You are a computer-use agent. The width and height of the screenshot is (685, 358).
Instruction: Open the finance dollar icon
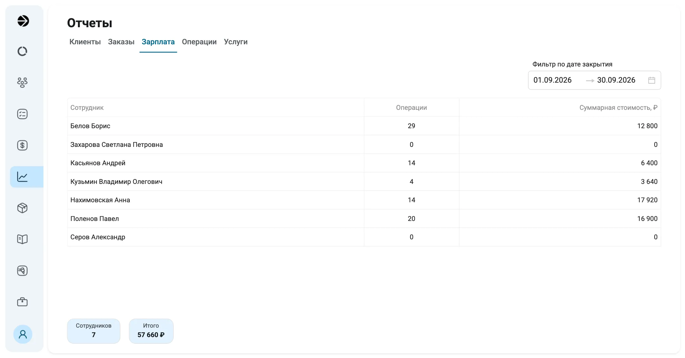point(22,145)
